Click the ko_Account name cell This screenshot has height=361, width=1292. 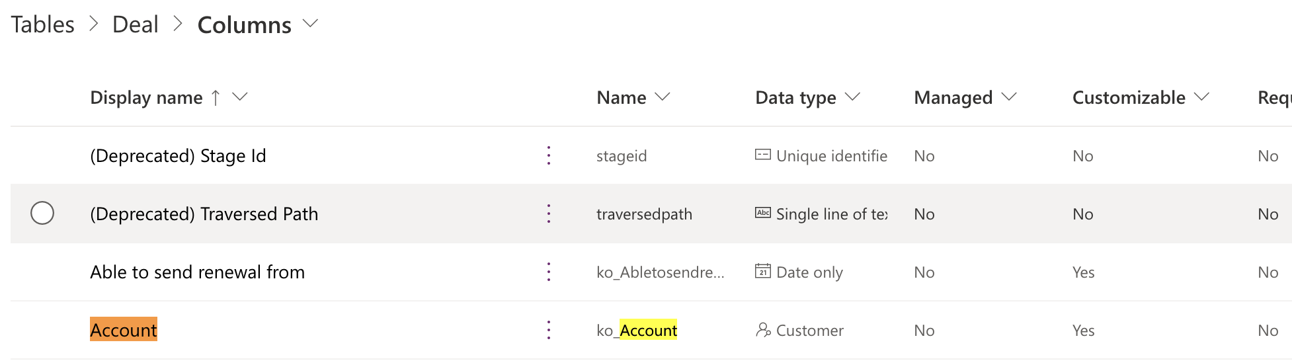(x=637, y=330)
